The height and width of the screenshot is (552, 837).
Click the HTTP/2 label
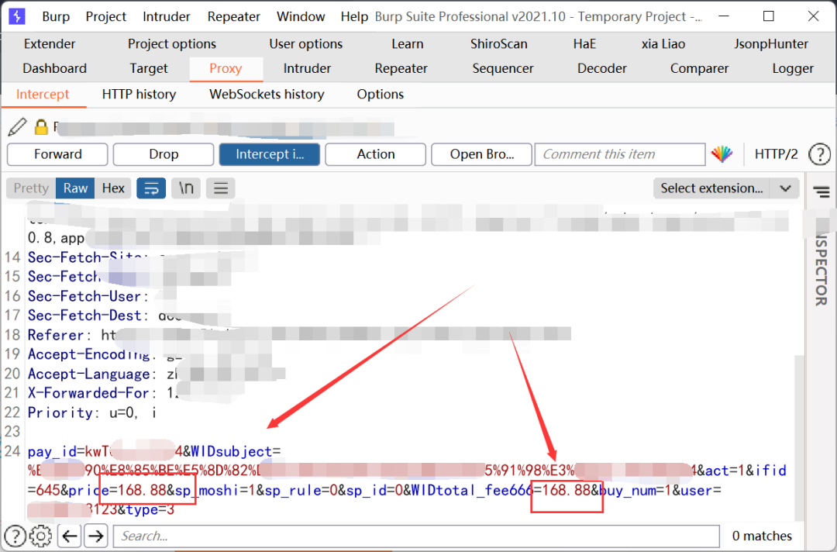pos(776,154)
